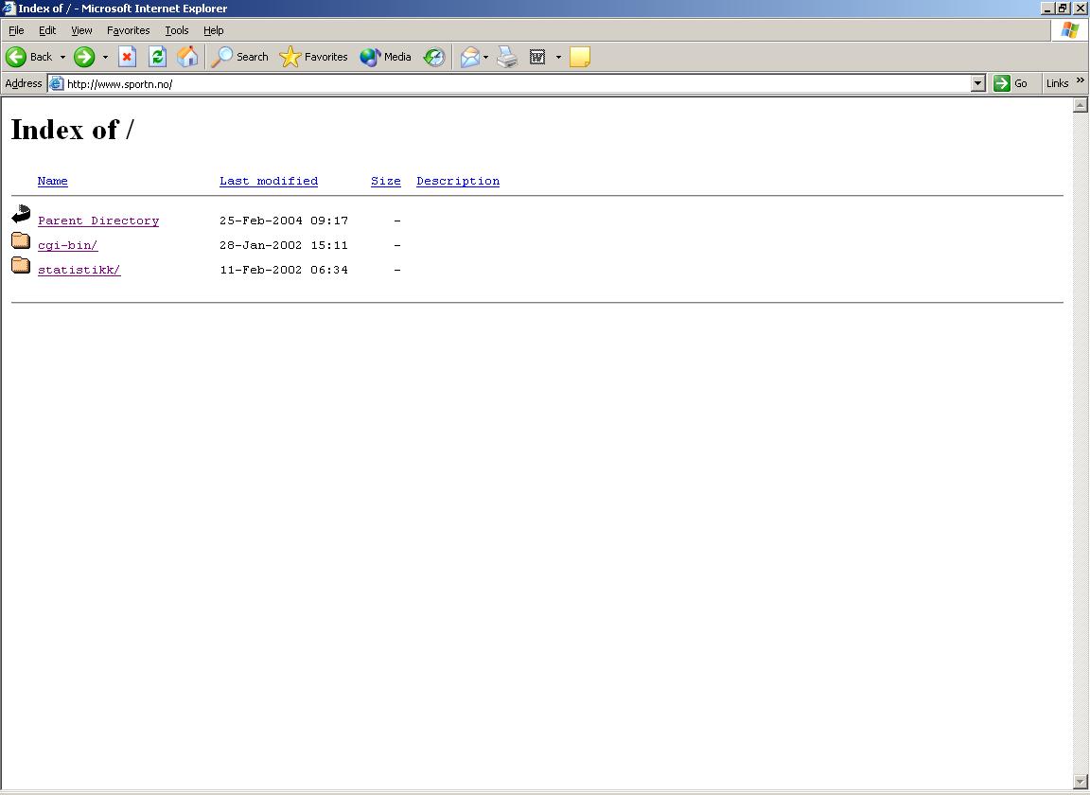Click the Parent Directory back-arrow icon
The width and height of the screenshot is (1090, 795).
pyautogui.click(x=21, y=214)
